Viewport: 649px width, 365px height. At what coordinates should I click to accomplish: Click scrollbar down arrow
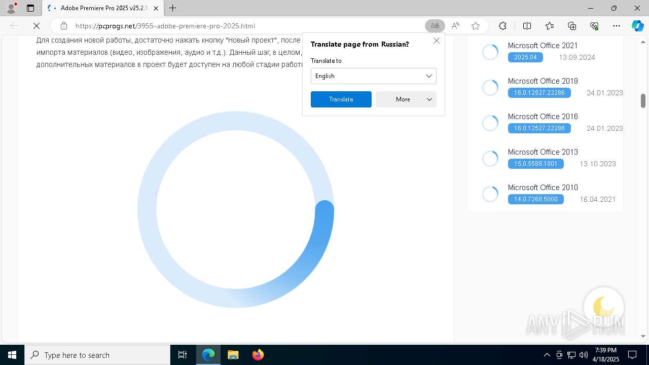tap(643, 336)
